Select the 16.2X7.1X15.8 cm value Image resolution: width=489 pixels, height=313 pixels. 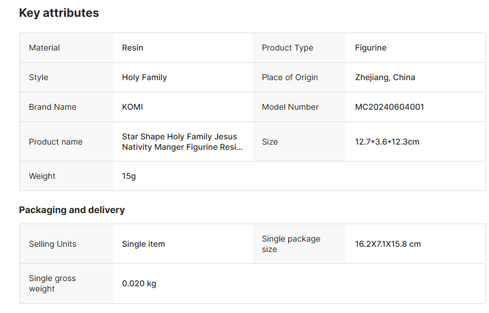pyautogui.click(x=388, y=244)
